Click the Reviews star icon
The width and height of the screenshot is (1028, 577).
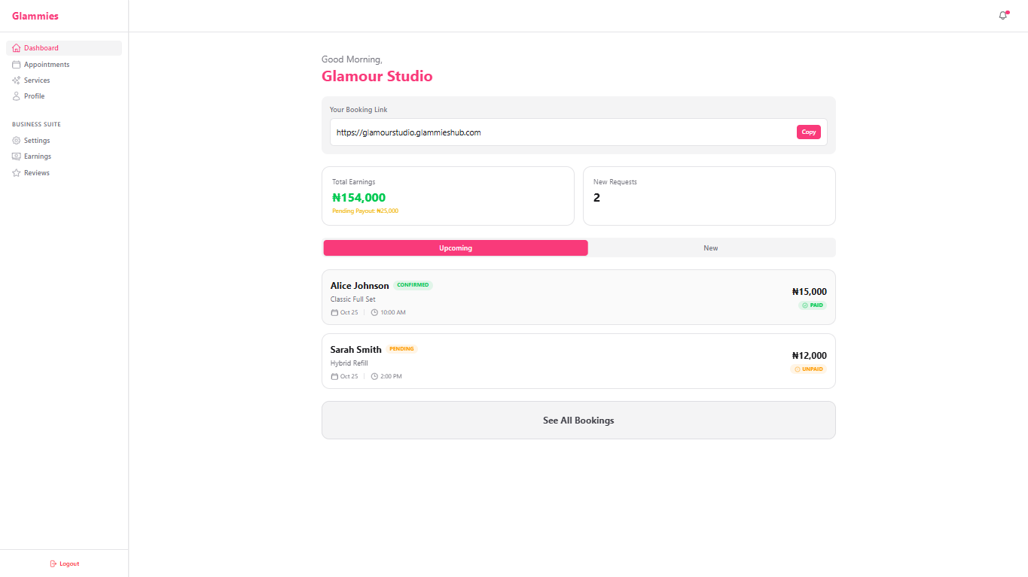coord(17,173)
